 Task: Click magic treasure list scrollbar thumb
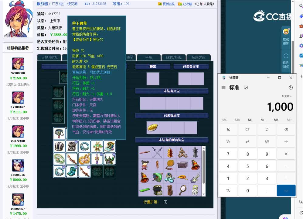pyautogui.click(x=203, y=167)
